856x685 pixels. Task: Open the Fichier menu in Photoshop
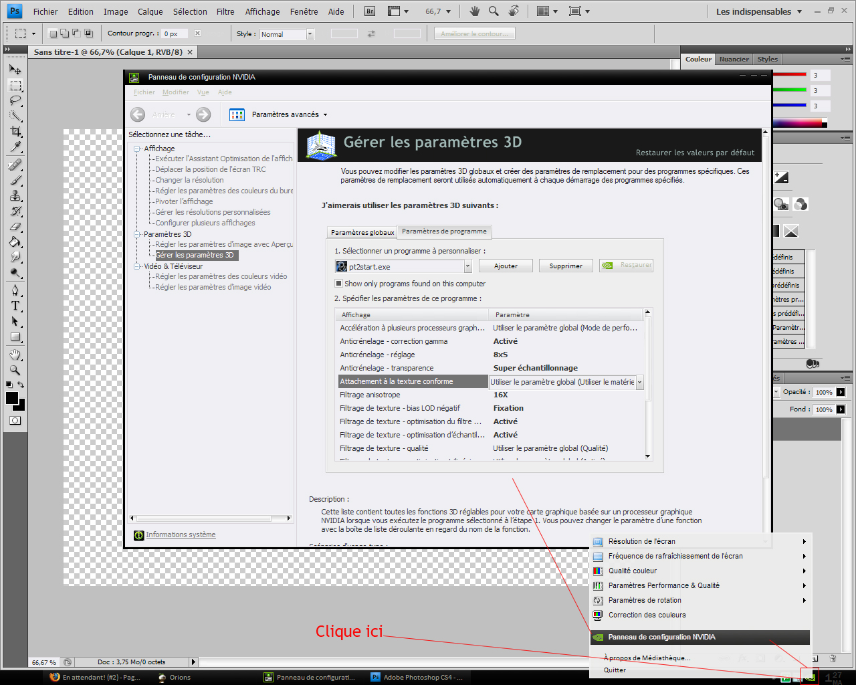pos(45,11)
